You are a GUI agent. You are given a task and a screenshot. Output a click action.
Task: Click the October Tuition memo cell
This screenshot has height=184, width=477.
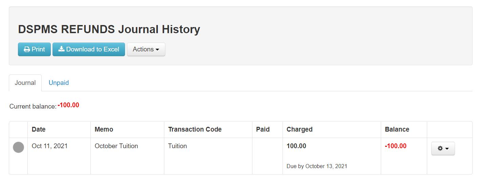point(116,146)
